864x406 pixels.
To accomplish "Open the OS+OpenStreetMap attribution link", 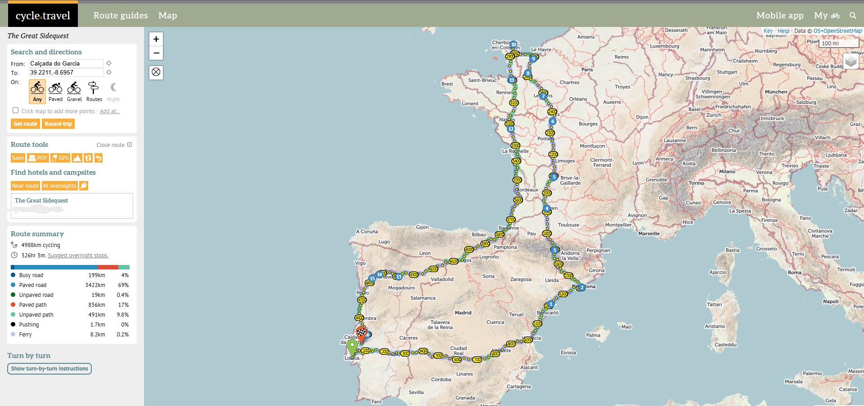I will 837,31.
